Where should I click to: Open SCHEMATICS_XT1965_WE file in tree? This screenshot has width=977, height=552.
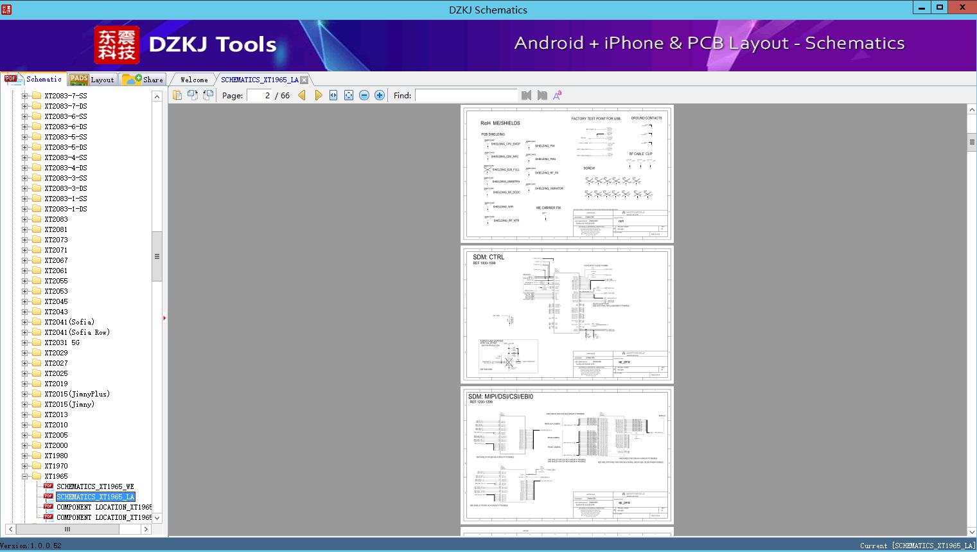[95, 486]
